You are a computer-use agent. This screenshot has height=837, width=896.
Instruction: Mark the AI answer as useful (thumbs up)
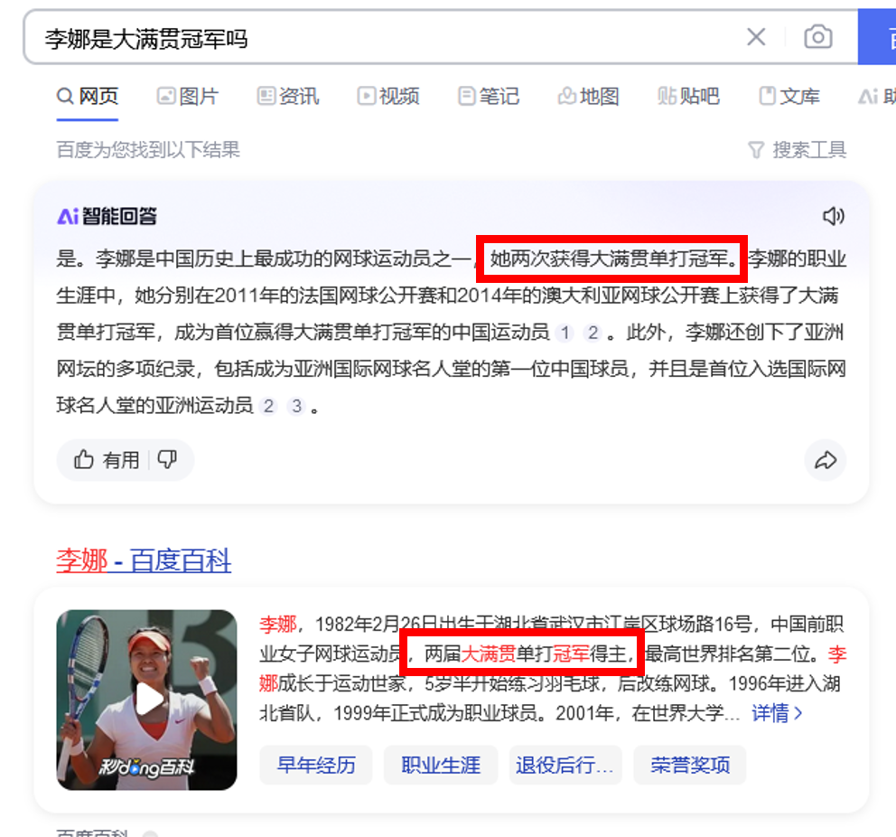[x=106, y=460]
